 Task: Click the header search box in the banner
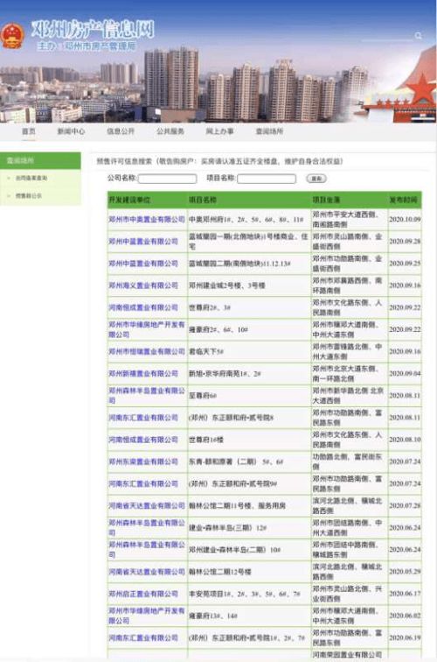pos(387,36)
